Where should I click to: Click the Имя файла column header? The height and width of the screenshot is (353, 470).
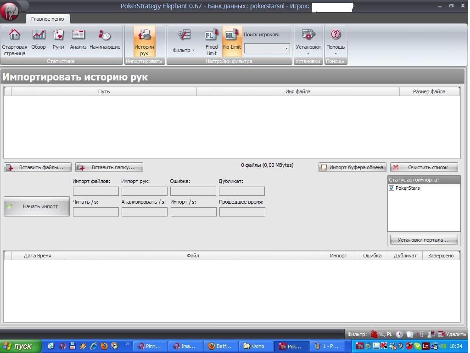[x=298, y=91]
